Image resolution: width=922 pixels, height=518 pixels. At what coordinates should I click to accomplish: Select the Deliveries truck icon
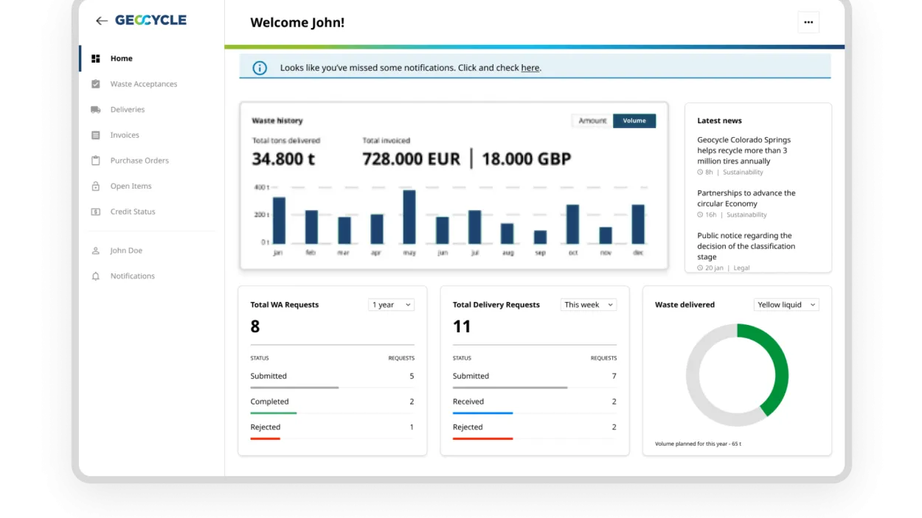tap(95, 109)
